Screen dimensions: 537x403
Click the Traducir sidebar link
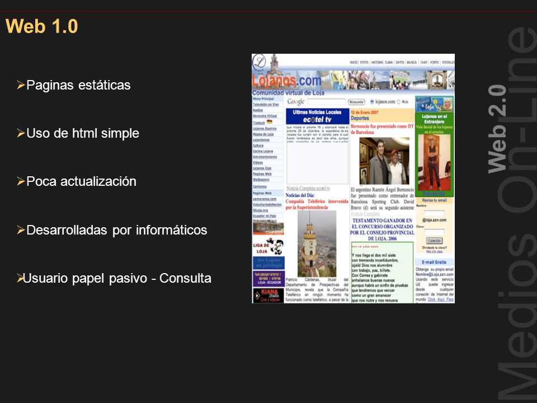(259, 123)
